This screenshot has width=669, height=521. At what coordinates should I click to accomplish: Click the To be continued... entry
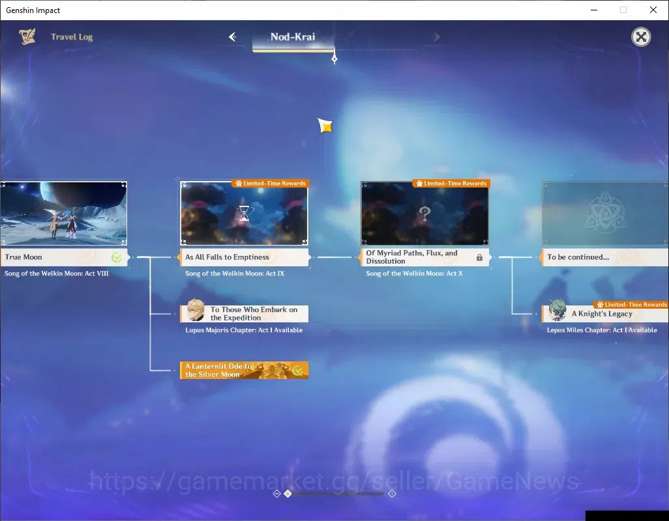point(605,257)
